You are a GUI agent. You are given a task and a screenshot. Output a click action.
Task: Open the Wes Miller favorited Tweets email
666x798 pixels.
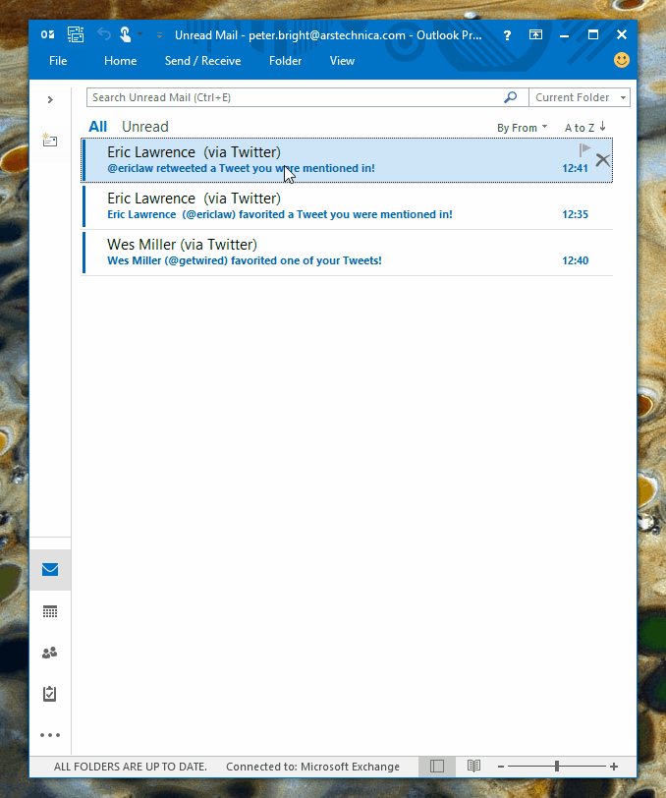(x=347, y=253)
